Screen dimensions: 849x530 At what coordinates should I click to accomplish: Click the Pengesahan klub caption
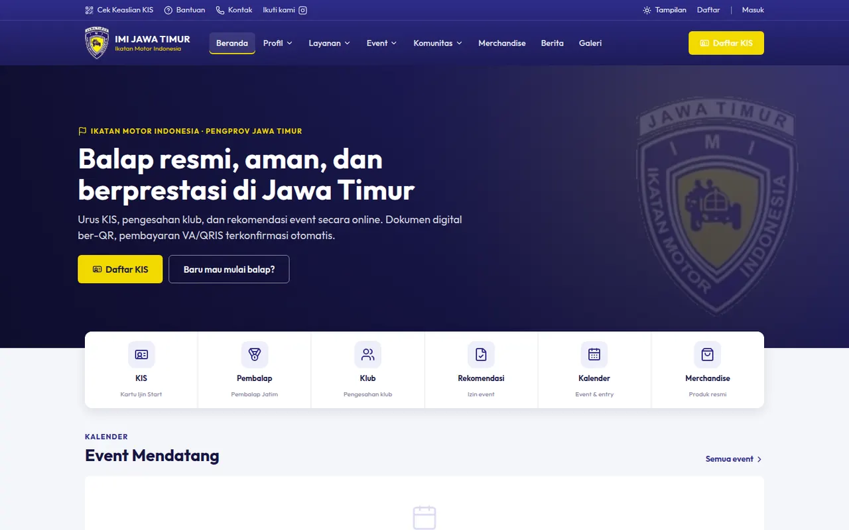[368, 394]
